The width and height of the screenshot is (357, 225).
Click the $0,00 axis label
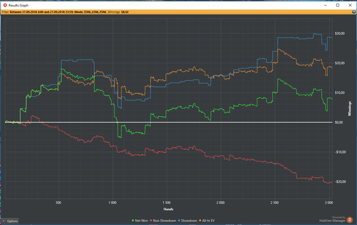point(339,122)
